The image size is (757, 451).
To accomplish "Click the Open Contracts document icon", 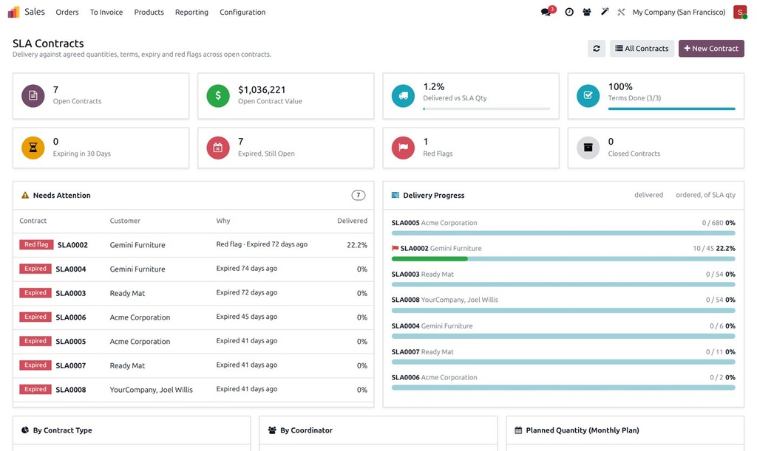I will tap(33, 95).
